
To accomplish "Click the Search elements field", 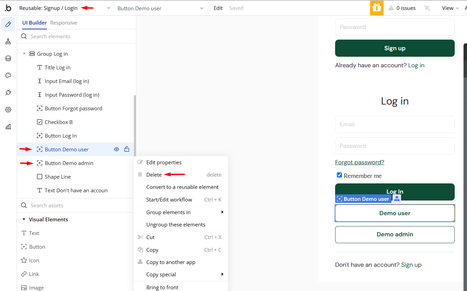I will (x=77, y=36).
